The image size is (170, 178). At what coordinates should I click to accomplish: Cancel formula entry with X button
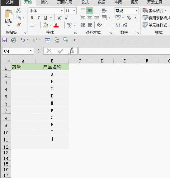click(x=49, y=51)
